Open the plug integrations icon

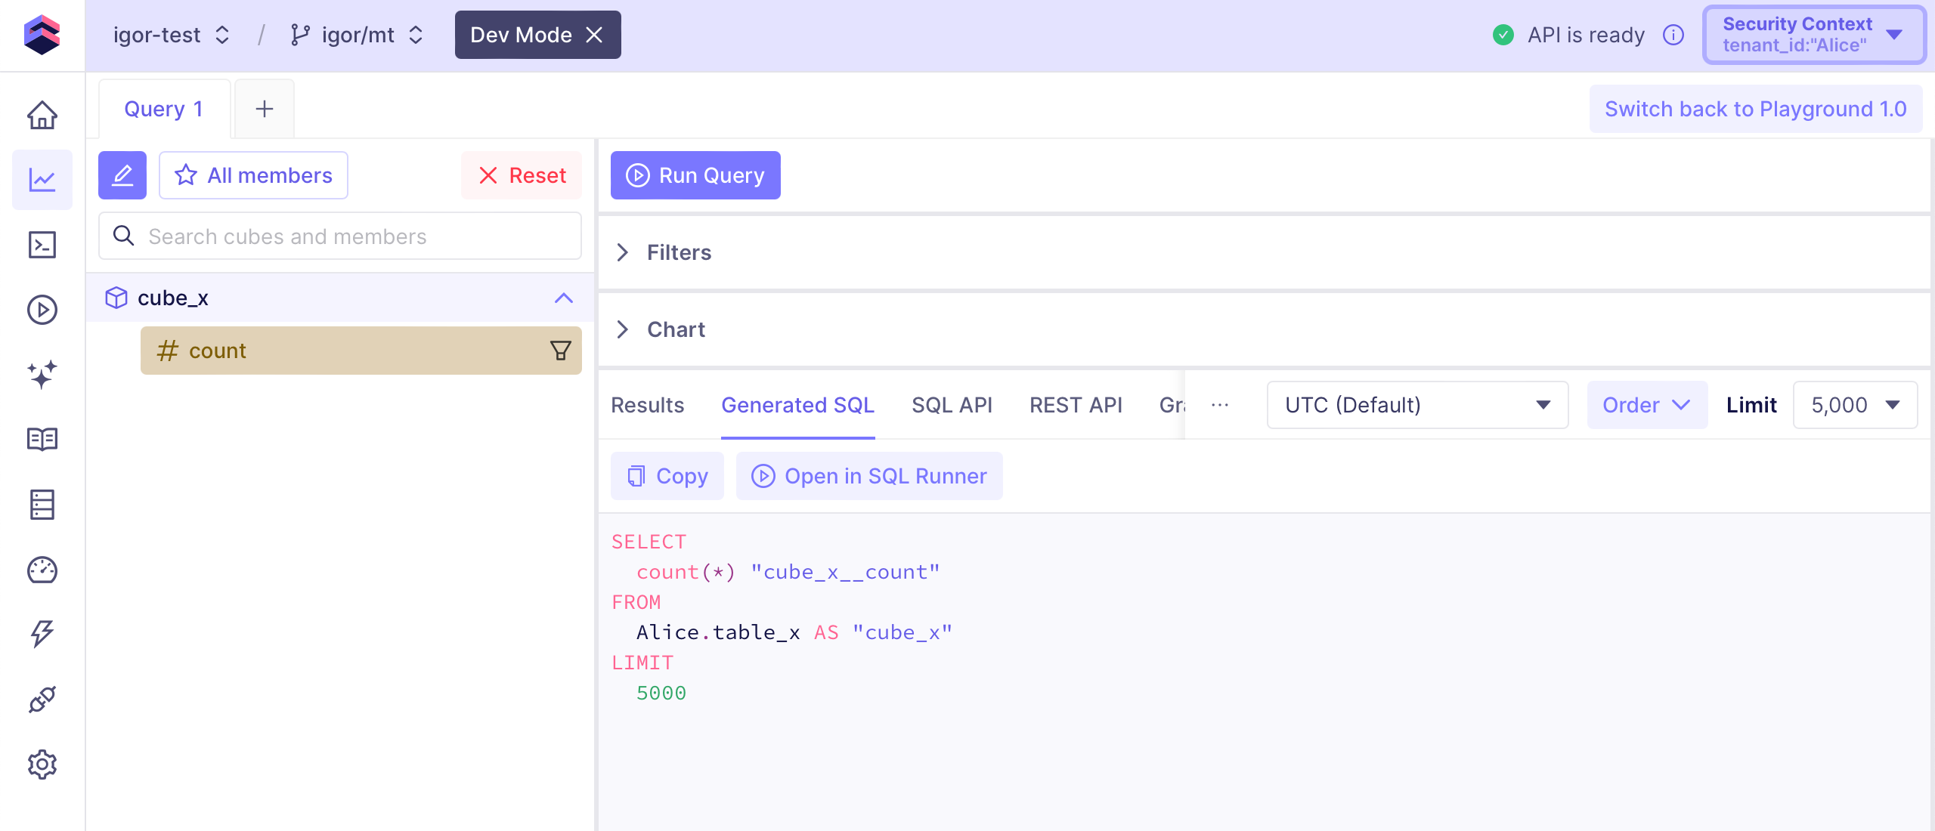coord(42,699)
